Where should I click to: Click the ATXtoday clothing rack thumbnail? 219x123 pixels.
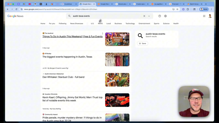point(117,59)
